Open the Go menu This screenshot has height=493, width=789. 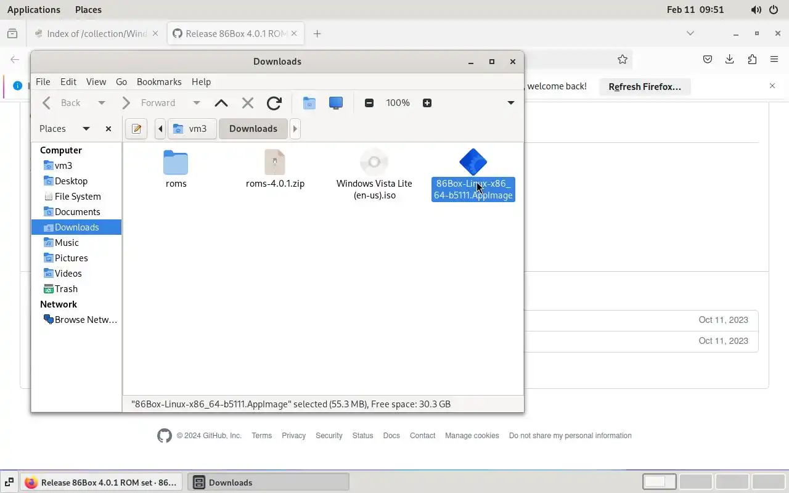[121, 81]
